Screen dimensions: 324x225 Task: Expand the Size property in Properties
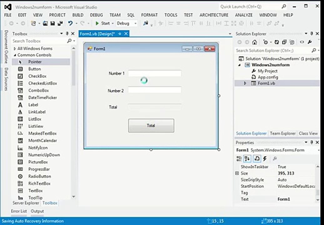[x=237, y=173]
